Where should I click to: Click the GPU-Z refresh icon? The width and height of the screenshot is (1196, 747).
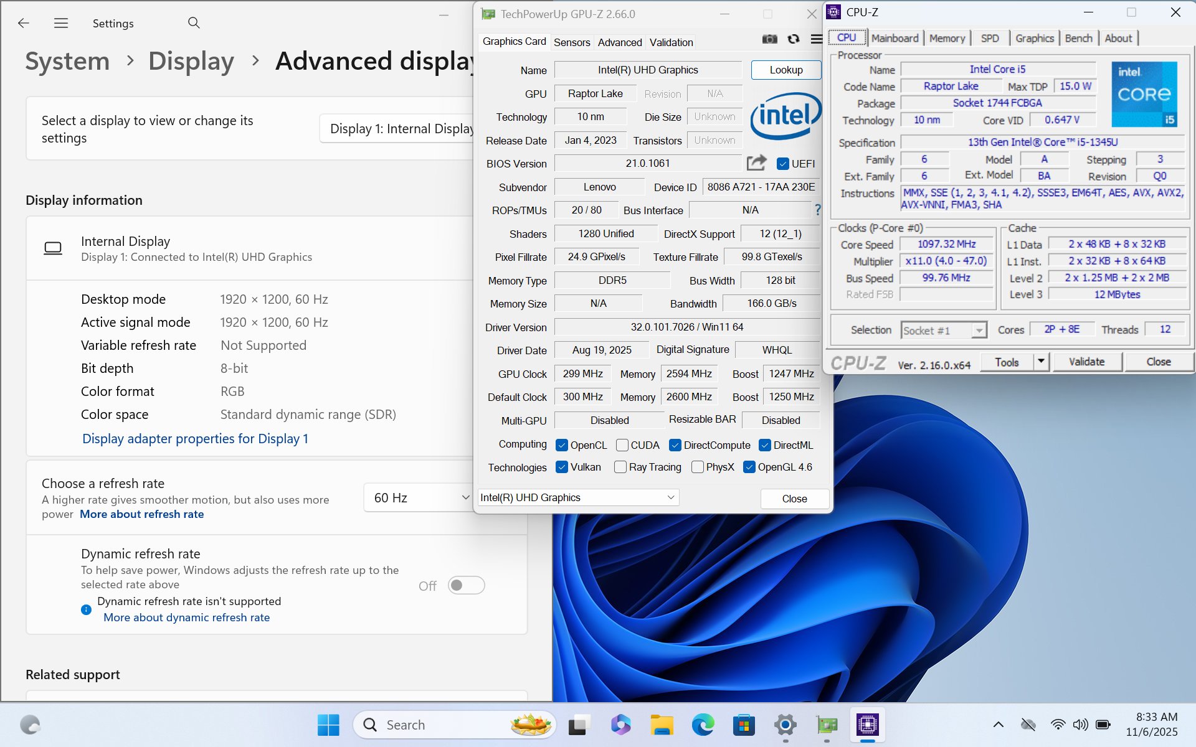coord(794,39)
